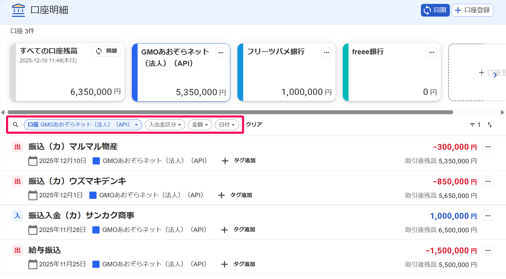506x279 pixels.
Task: Click blue account square on サンカク商事 row
Action: (x=96, y=230)
